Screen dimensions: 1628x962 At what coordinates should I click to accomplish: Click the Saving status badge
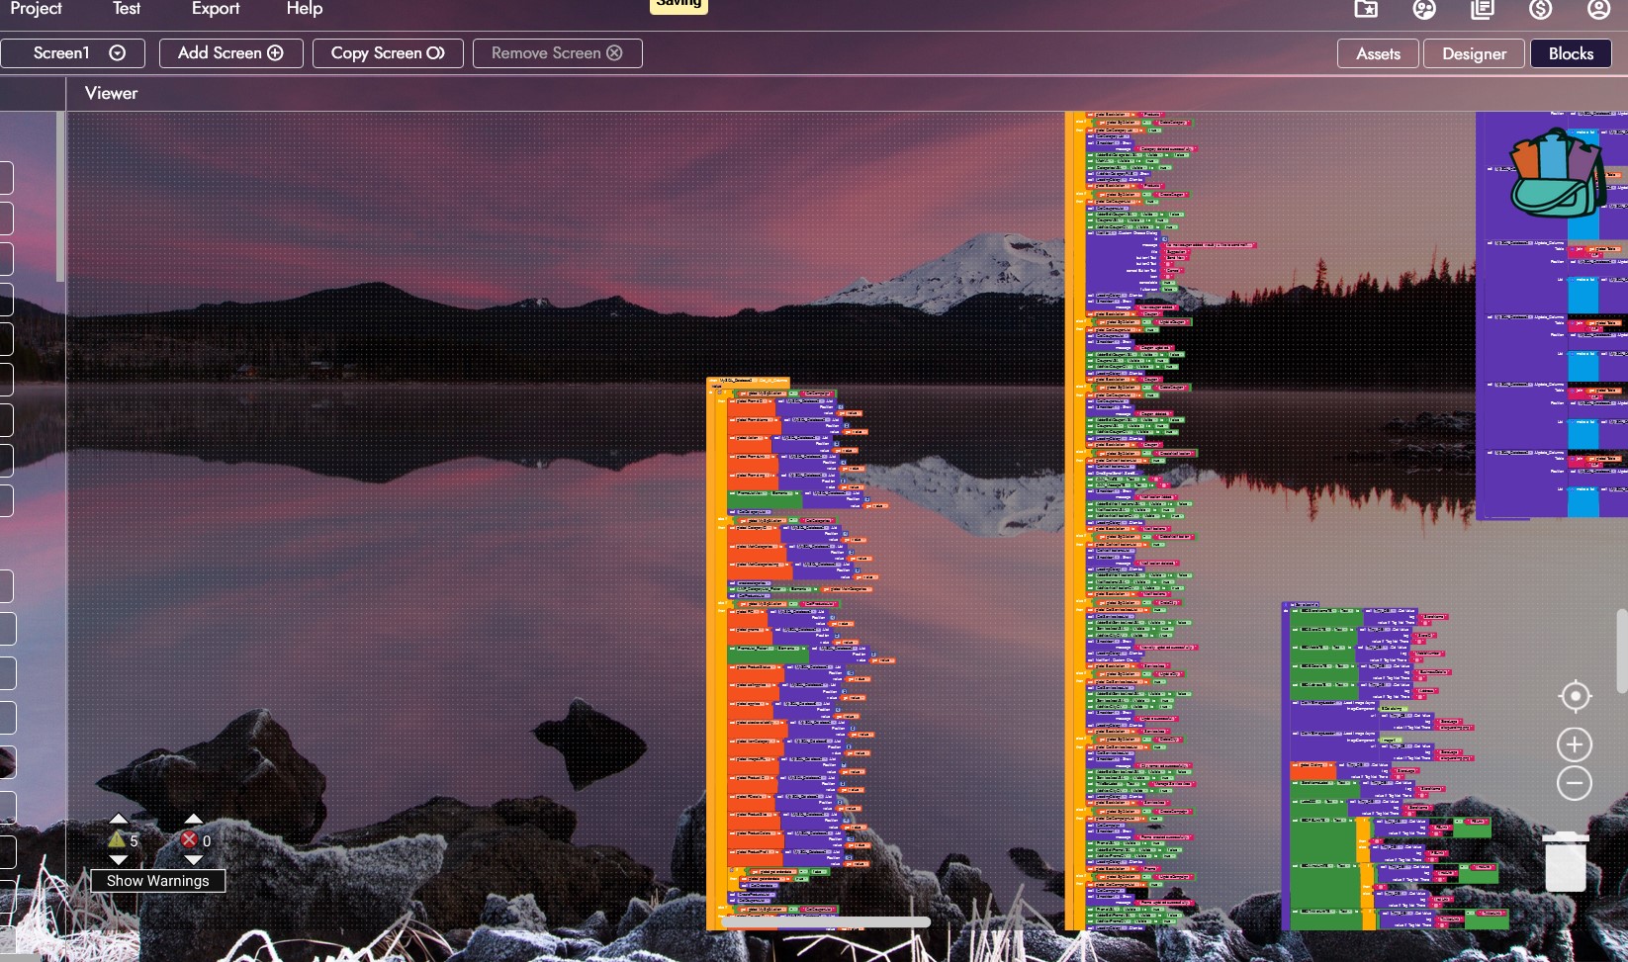678,5
